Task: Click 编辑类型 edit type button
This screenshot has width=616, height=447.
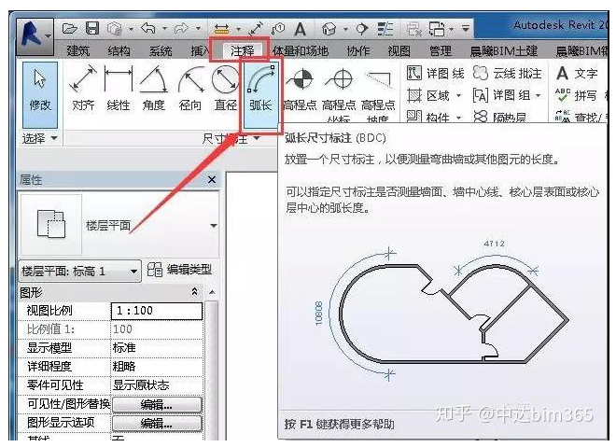Action: [179, 271]
